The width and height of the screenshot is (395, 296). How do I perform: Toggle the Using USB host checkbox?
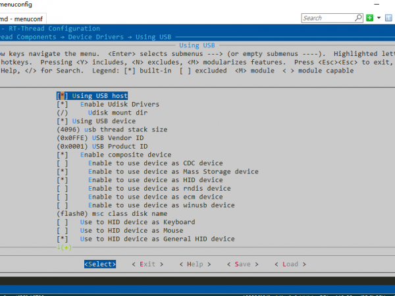point(62,96)
